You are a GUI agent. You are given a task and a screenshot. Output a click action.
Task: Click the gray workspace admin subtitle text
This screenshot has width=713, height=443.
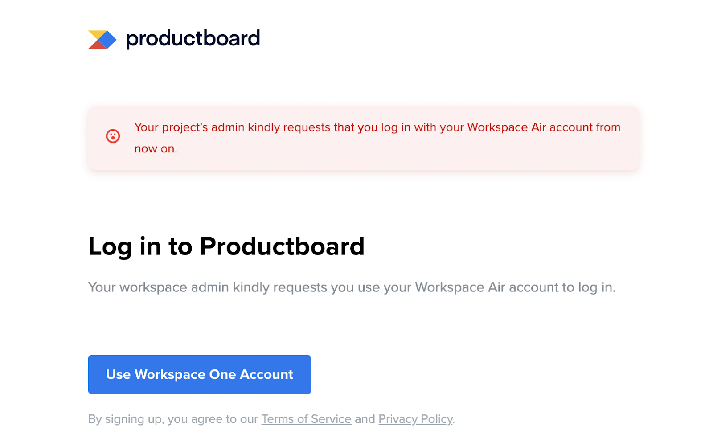pos(352,287)
